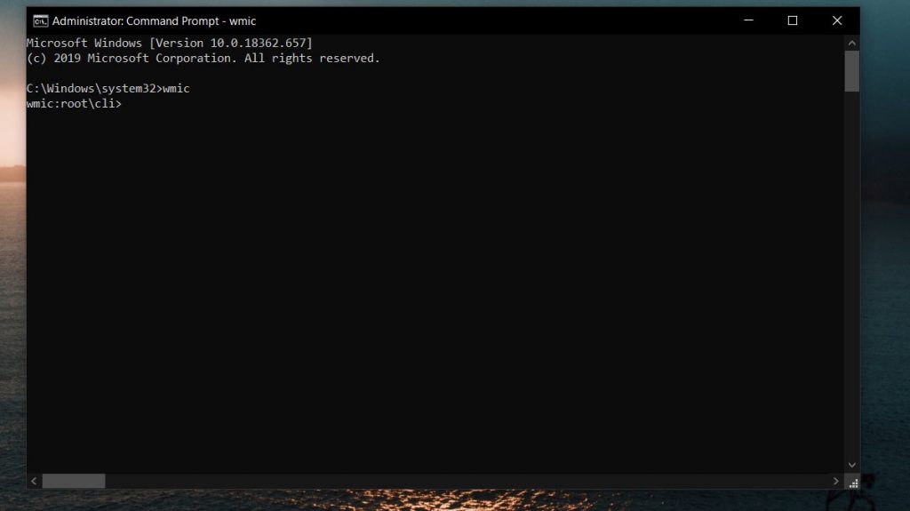
Task: Maximize the Command Prompt window
Action: tap(793, 20)
